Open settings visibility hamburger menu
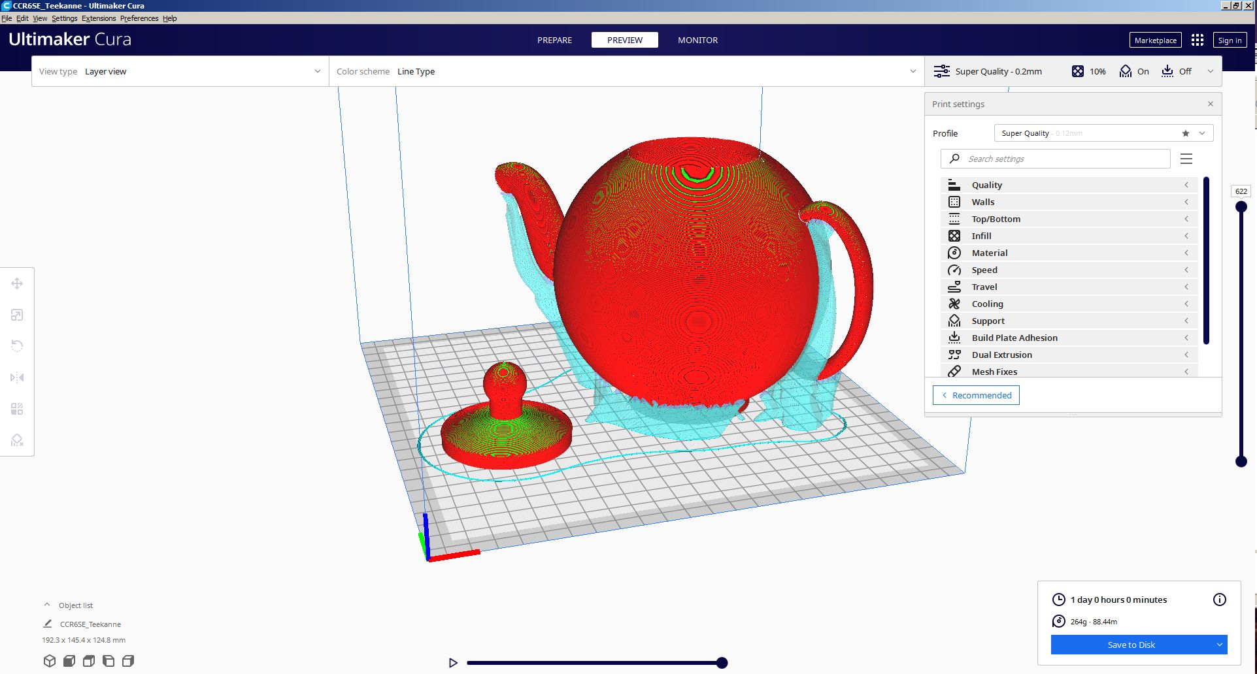Viewport: 1257px width, 674px height. coord(1186,159)
